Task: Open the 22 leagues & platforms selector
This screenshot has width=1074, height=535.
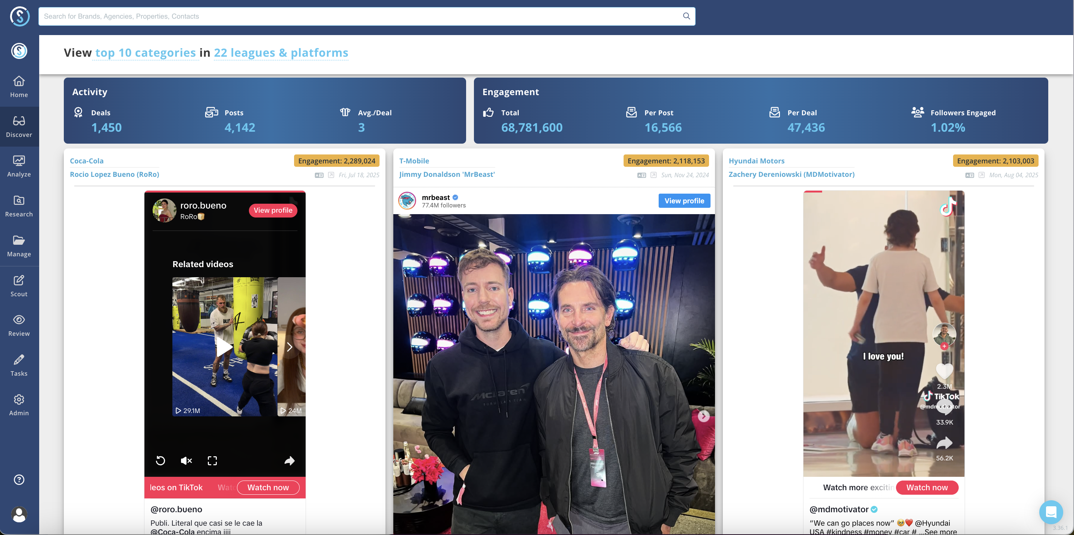Action: tap(281, 53)
